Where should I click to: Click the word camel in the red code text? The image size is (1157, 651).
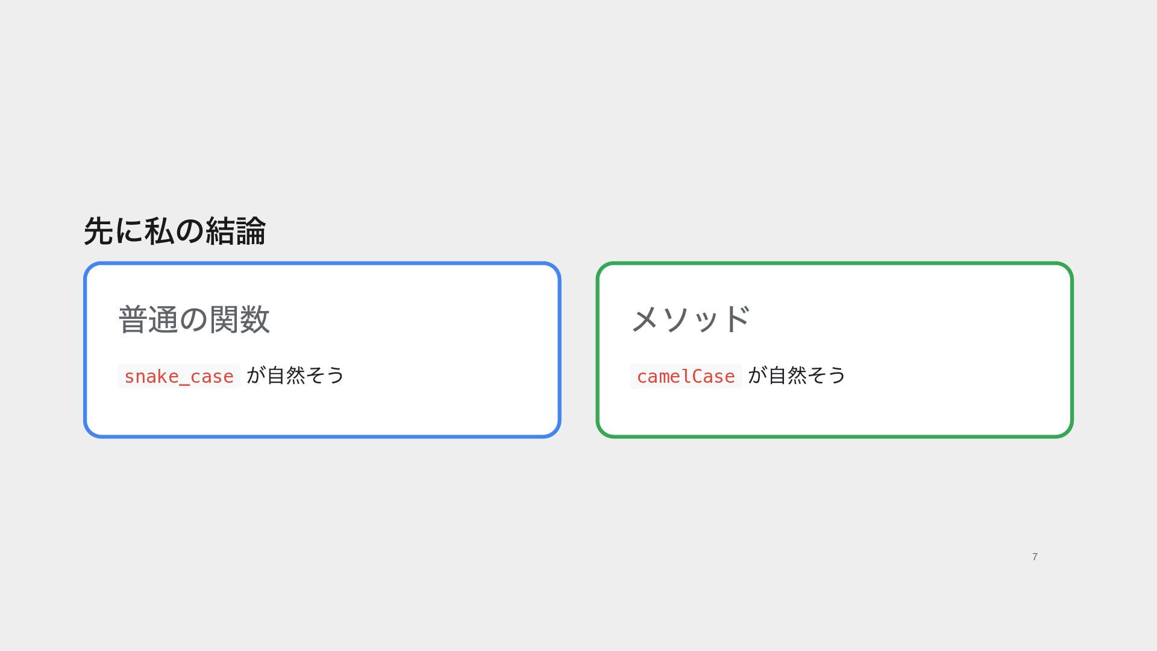click(x=664, y=377)
